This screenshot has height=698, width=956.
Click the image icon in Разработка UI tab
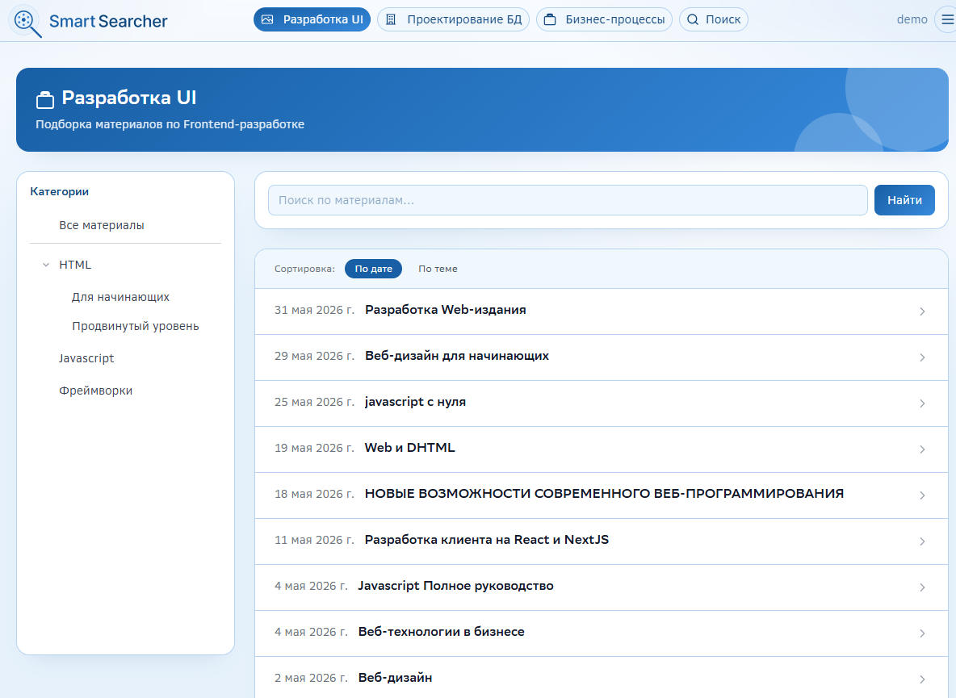(x=267, y=19)
